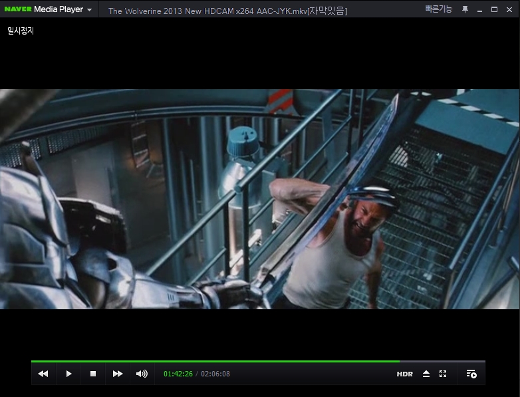
Task: Play the paused Wolverine video
Action: click(x=68, y=374)
